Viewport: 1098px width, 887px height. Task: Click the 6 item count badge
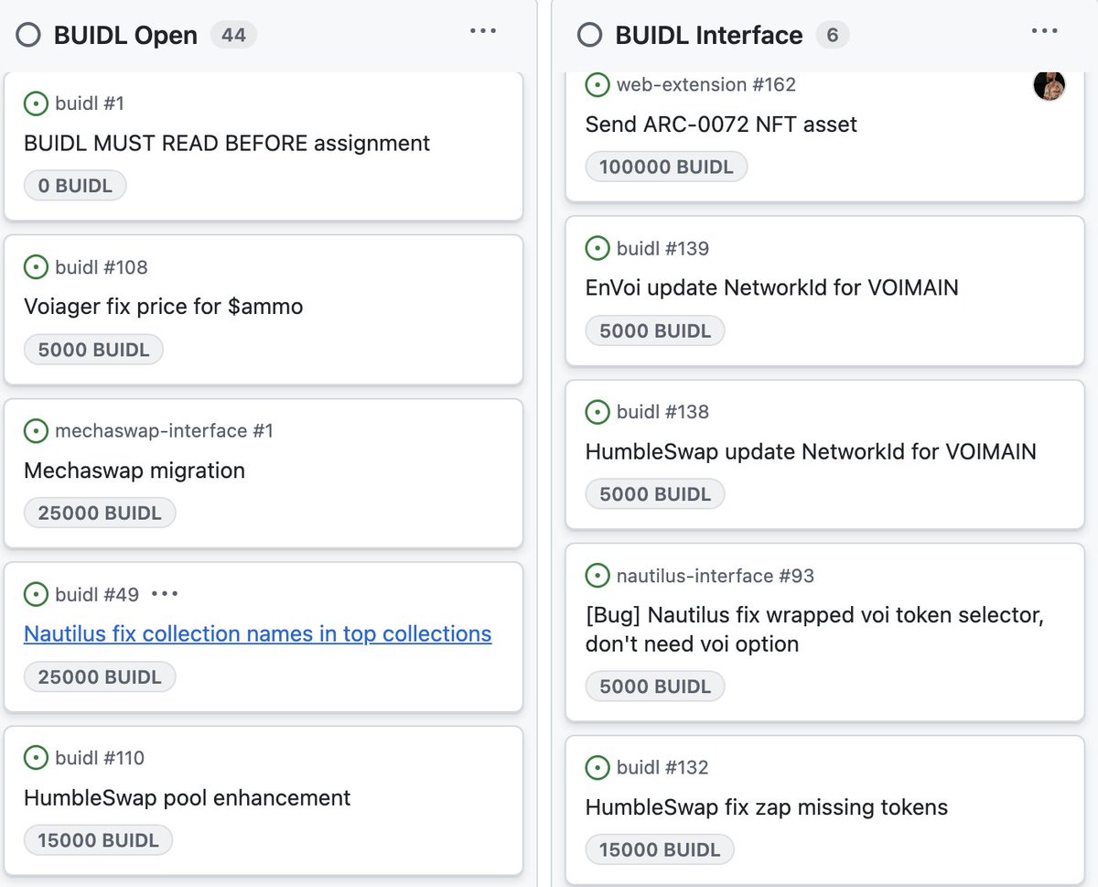point(833,36)
